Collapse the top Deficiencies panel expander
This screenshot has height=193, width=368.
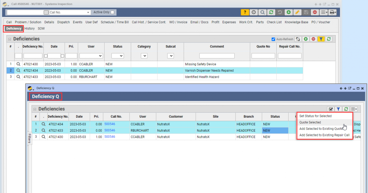[10, 39]
